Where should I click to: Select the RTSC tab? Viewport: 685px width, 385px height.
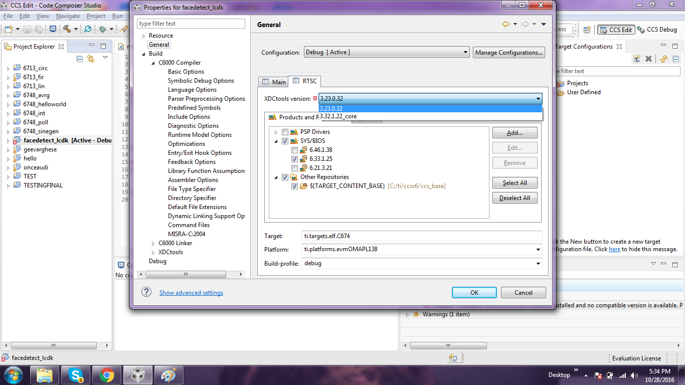304,81
